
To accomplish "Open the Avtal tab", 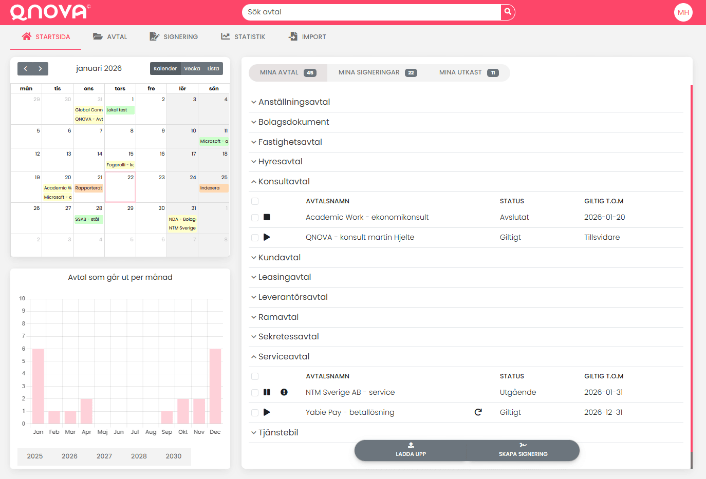I will 110,37.
